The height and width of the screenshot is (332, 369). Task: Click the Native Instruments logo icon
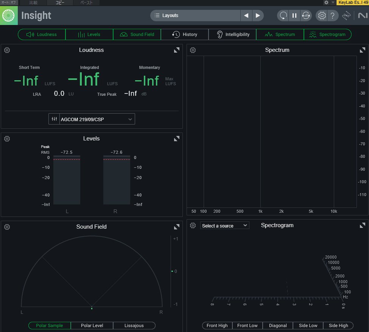tap(363, 16)
